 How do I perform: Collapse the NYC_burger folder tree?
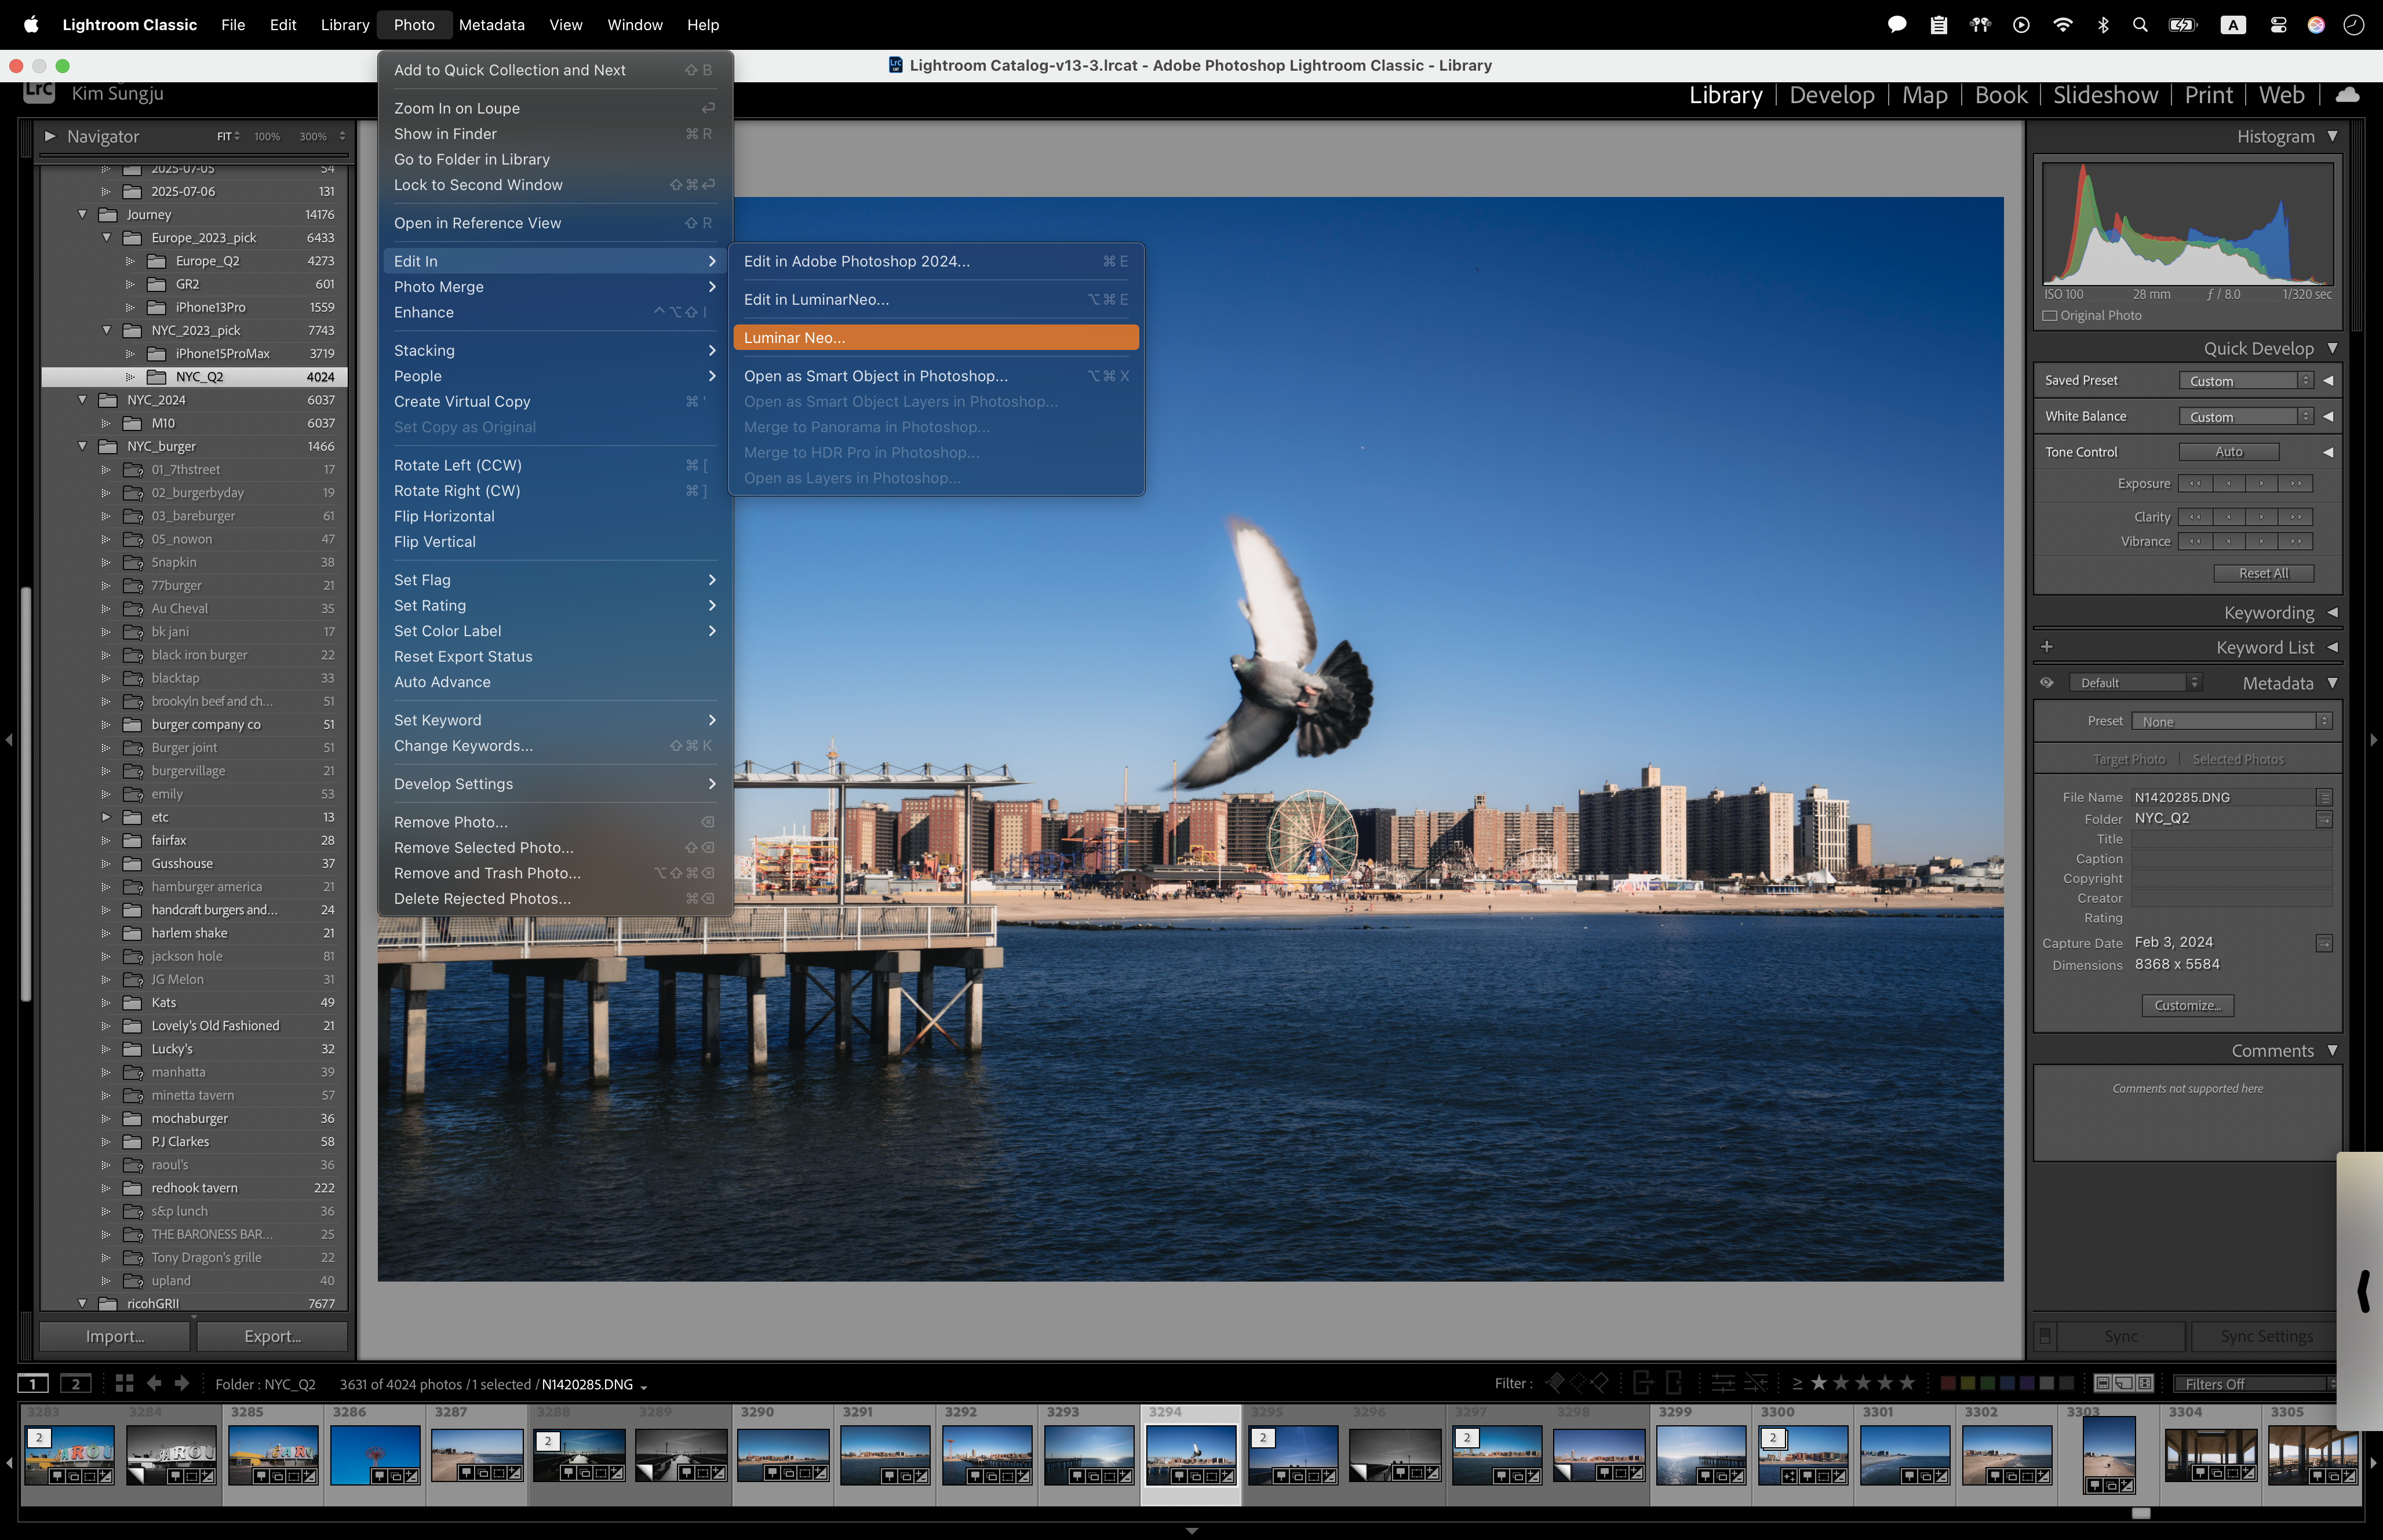click(x=83, y=446)
